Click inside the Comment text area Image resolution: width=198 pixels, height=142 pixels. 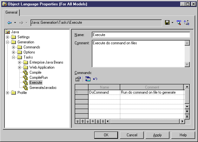pos(138,54)
